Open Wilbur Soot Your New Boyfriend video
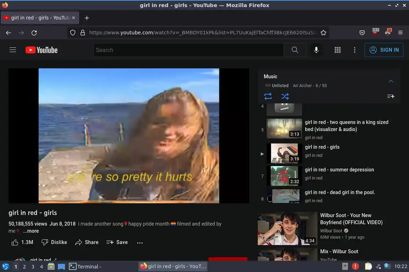The width and height of the screenshot is (409, 272). (351, 219)
